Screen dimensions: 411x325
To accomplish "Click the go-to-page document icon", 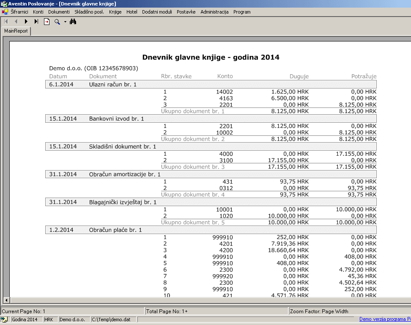I will (x=47, y=21).
